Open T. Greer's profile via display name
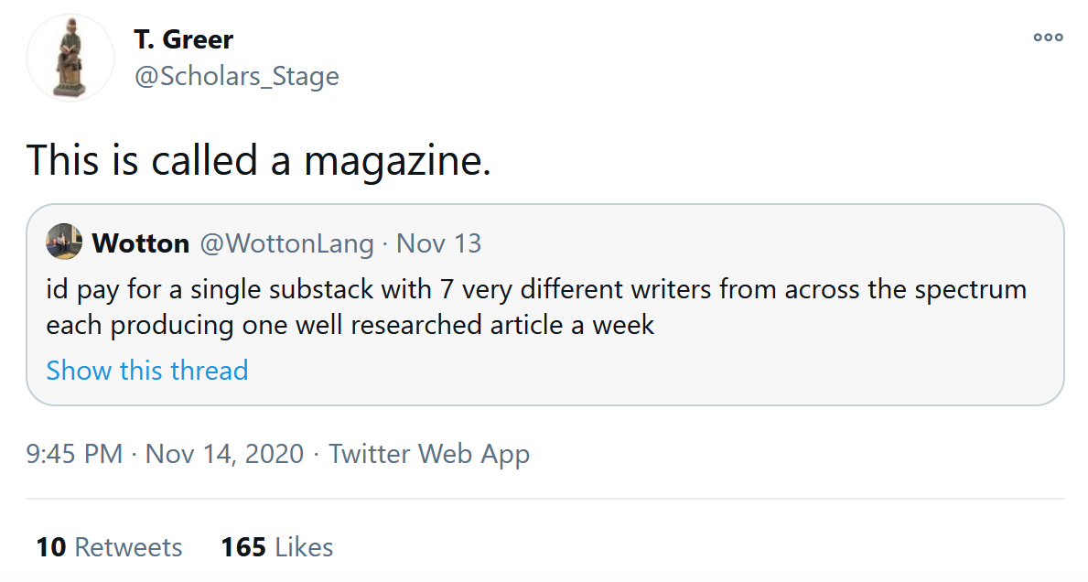Viewport: 1088px width, 582px height. click(x=183, y=40)
